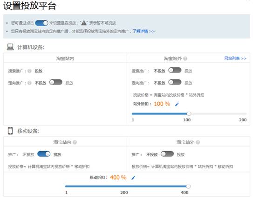Enable mobile 淘宝站外 推广 switch
Viewport: 258px width, 199px height.
coord(167,154)
